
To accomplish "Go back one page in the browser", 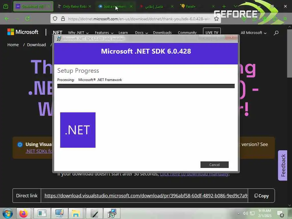I will tap(7, 19).
